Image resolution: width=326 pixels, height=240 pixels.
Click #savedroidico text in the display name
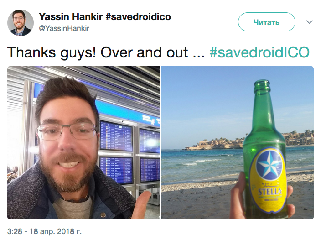coord(138,16)
